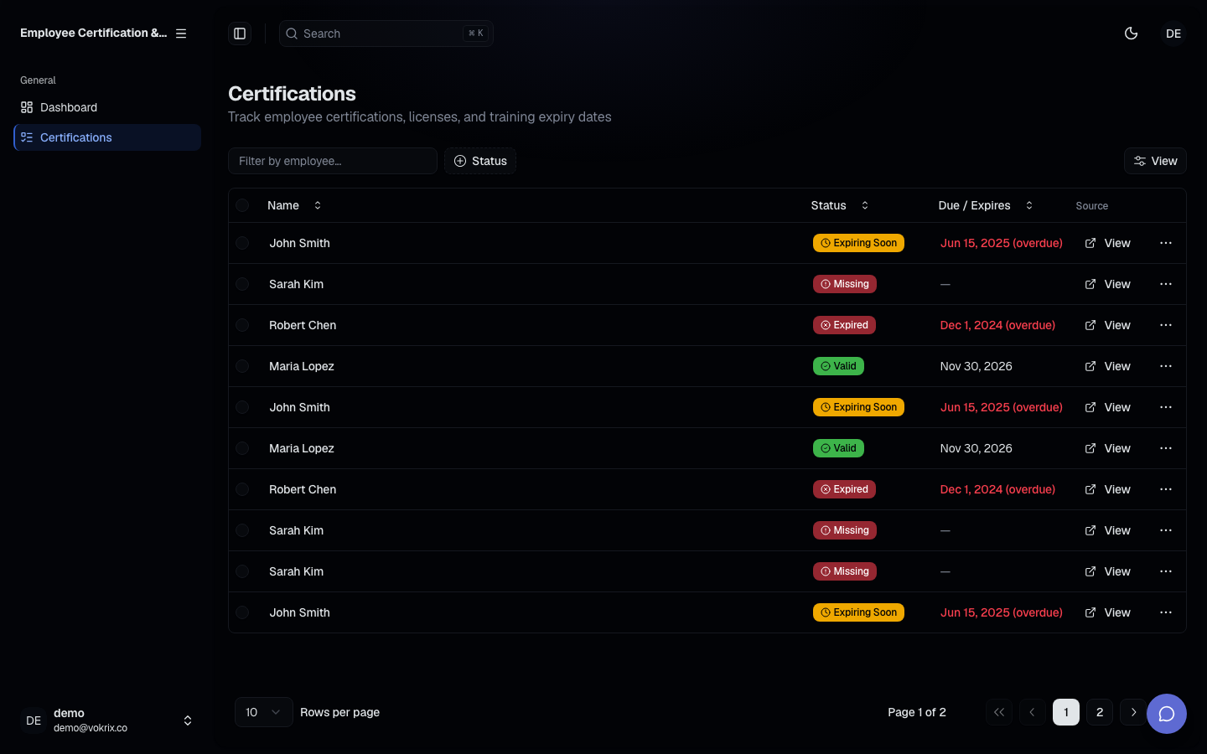
Task: Open the hamburger menu beside app title
Action: point(181,34)
